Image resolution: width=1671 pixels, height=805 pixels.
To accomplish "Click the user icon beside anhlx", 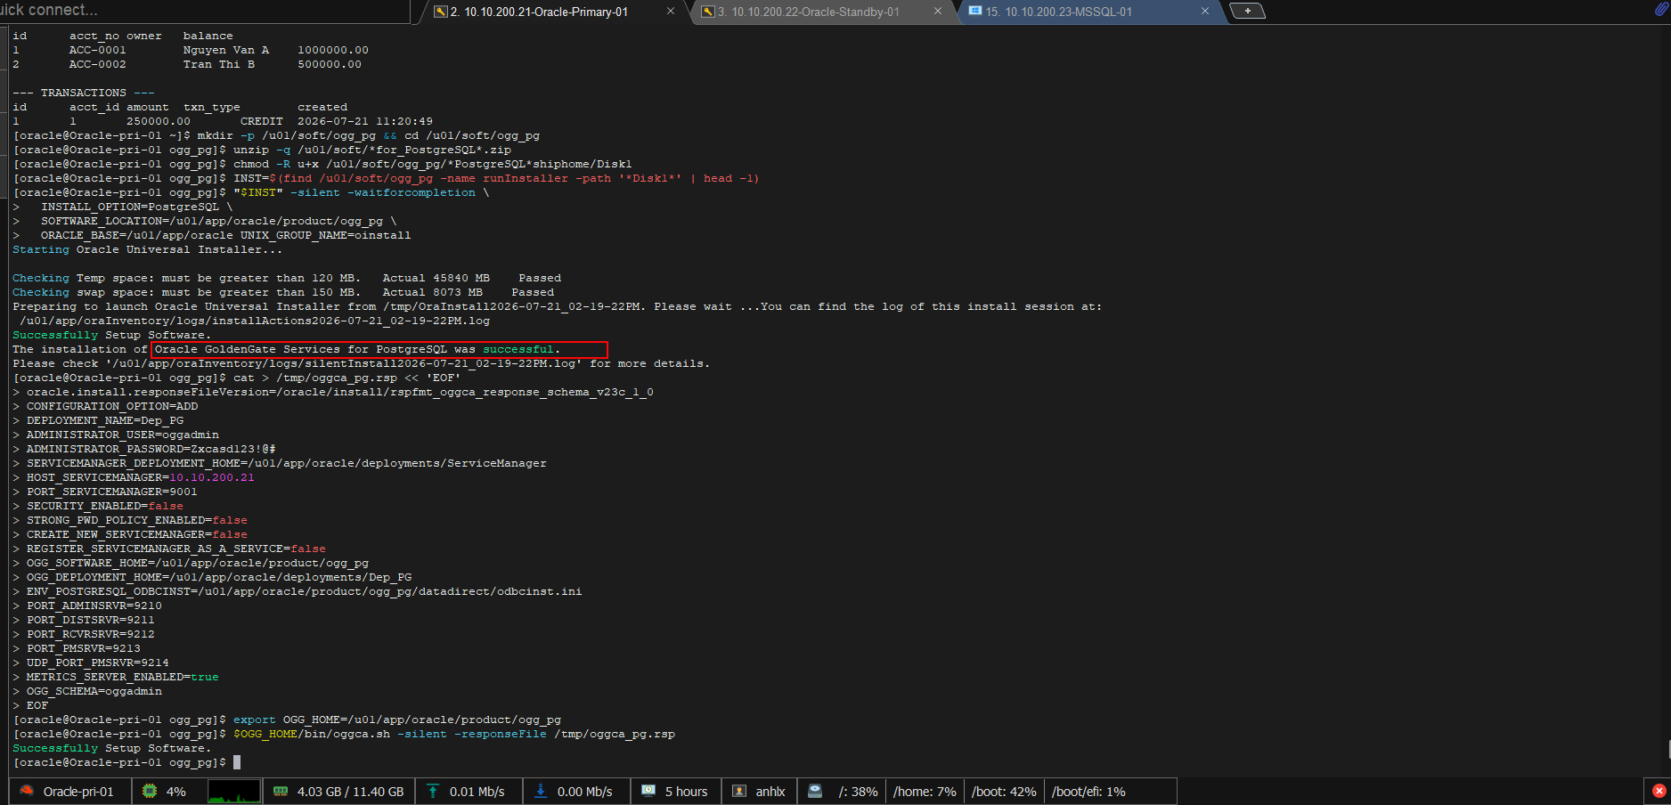I will [739, 791].
